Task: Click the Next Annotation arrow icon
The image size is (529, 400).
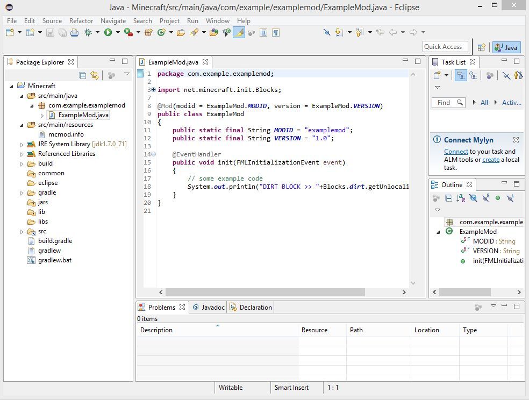Action: click(x=339, y=32)
